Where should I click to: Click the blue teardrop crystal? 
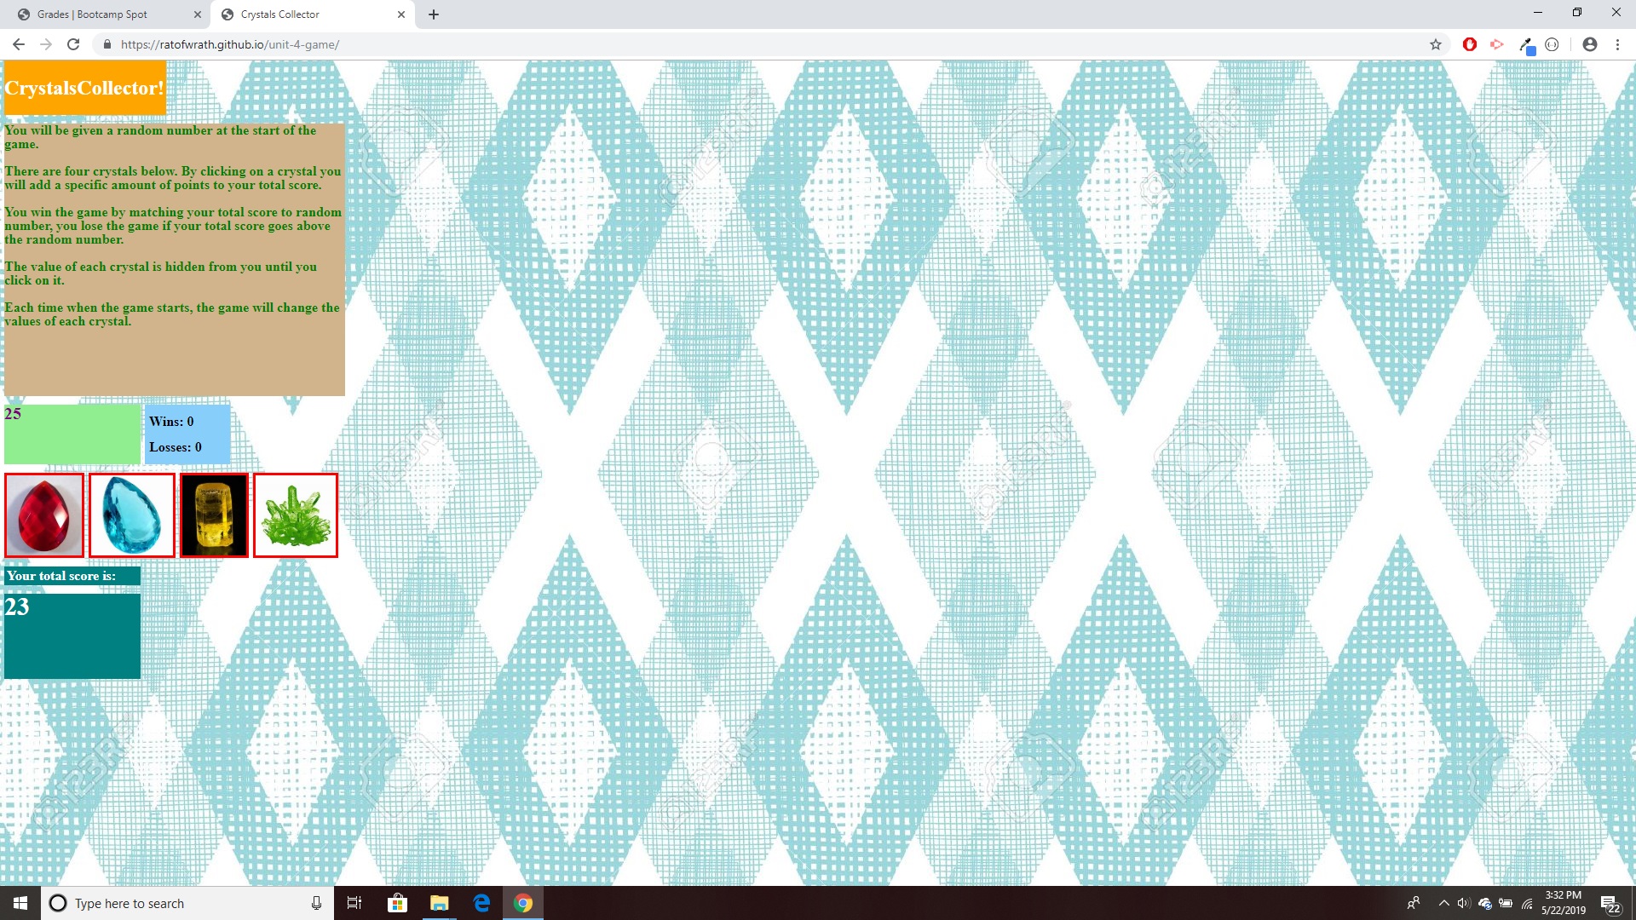point(132,515)
